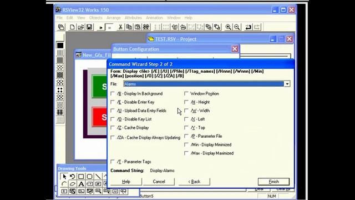
Task: Select the Text 'A' tool
Action: coord(81,184)
